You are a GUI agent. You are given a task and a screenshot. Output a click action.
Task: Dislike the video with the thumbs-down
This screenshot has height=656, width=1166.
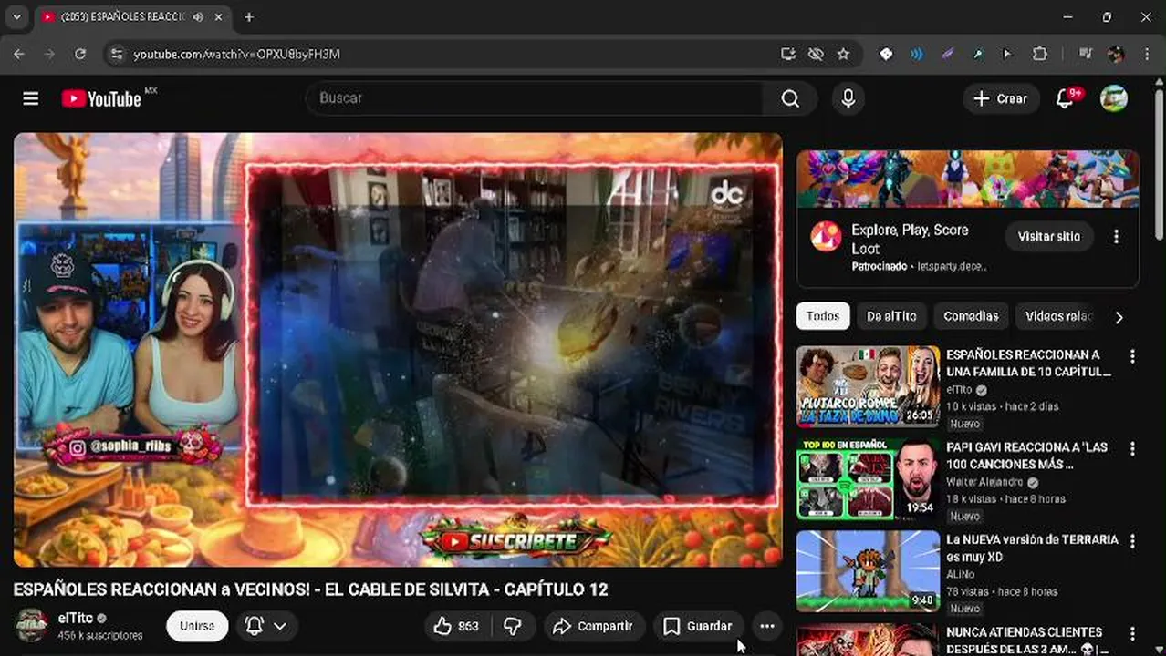(x=513, y=626)
